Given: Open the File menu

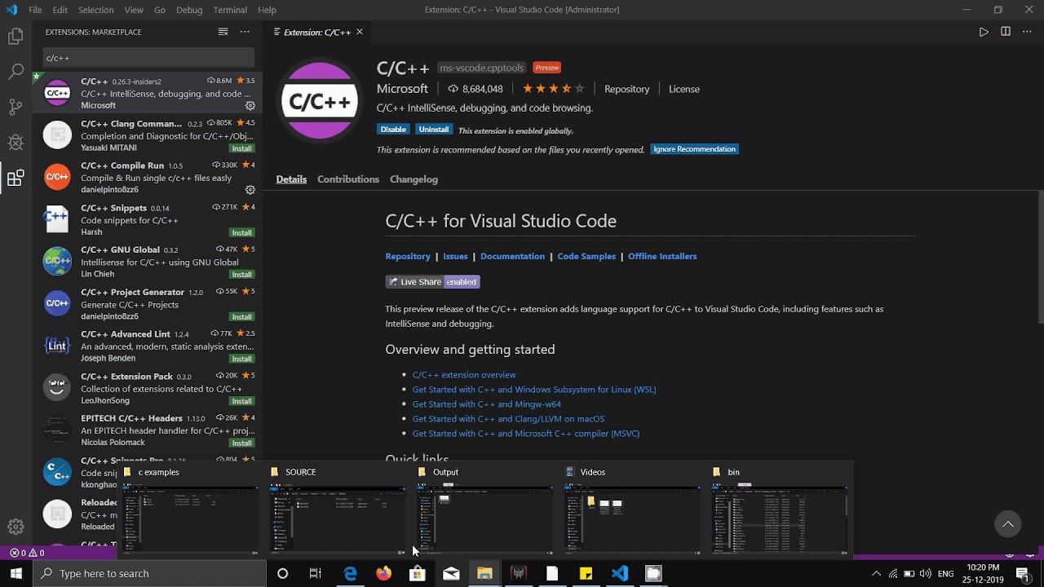Looking at the screenshot, I should (35, 10).
